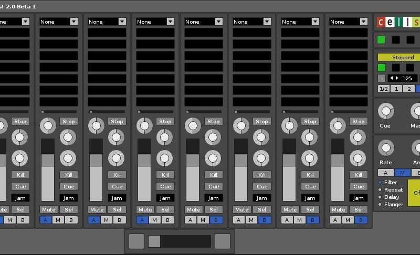This screenshot has width=420, height=255.
Task: Click the Cue knob in the master panel
Action: pos(386,111)
